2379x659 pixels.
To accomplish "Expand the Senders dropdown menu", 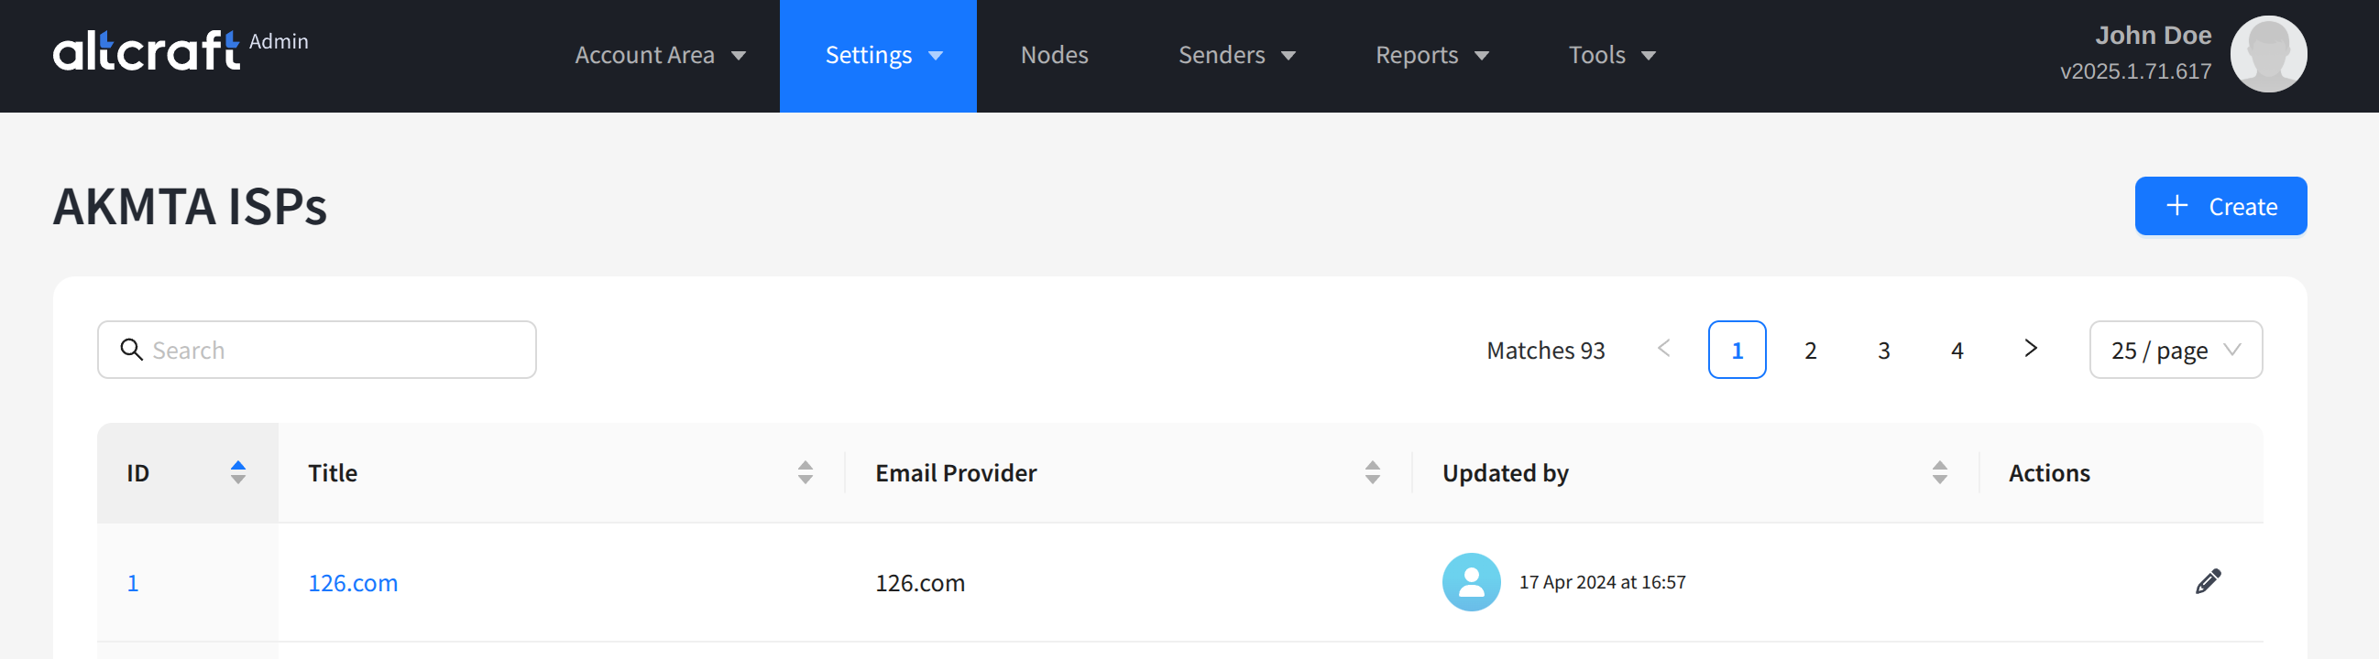I will (1235, 56).
